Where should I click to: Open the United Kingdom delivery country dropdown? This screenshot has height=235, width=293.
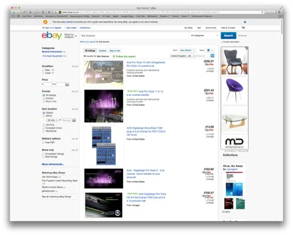pyautogui.click(x=183, y=56)
